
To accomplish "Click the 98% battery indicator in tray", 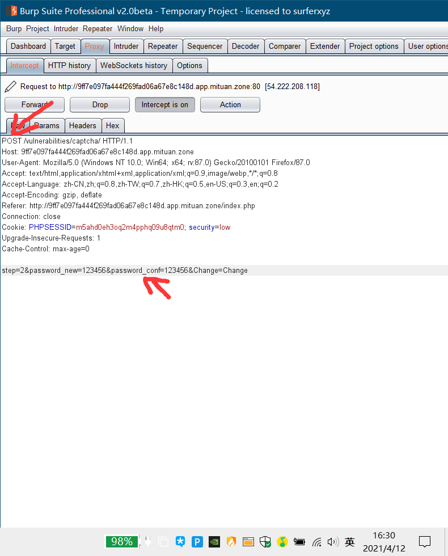I will 121,542.
